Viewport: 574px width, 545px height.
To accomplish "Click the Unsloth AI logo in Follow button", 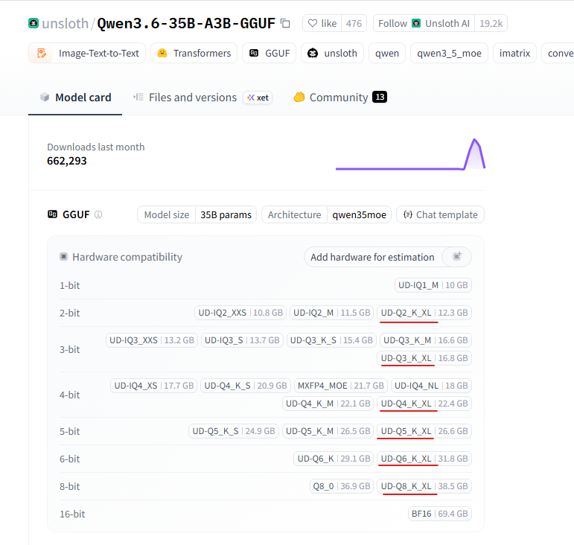I will point(416,23).
